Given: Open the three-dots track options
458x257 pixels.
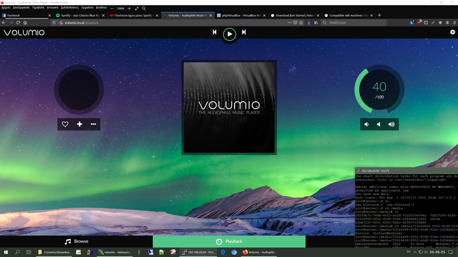Looking at the screenshot, I should pos(93,124).
